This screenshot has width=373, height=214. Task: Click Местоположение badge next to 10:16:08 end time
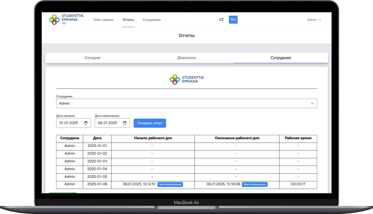[x=254, y=184]
